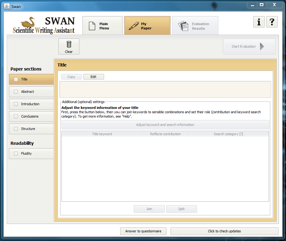Close the Swan window
Viewport: 286px width, 241px height.
[x=274, y=5]
